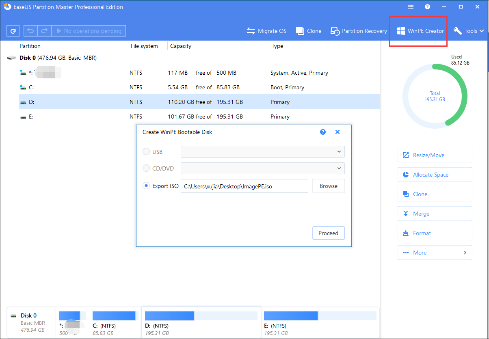Click Allocate Space in side panel

[x=435, y=175]
